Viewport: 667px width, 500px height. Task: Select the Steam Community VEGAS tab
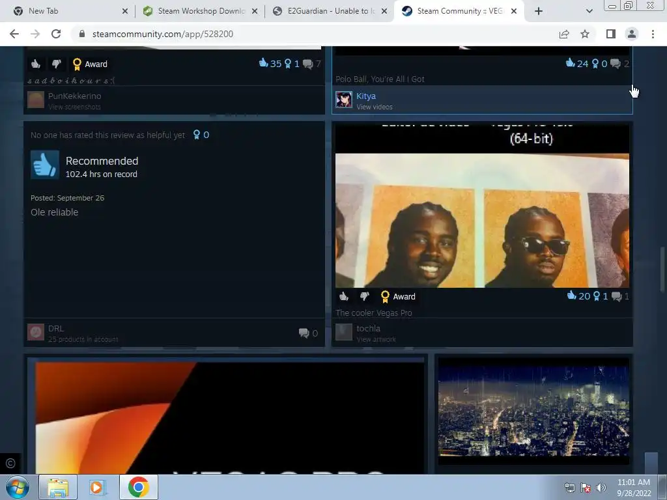click(x=459, y=11)
